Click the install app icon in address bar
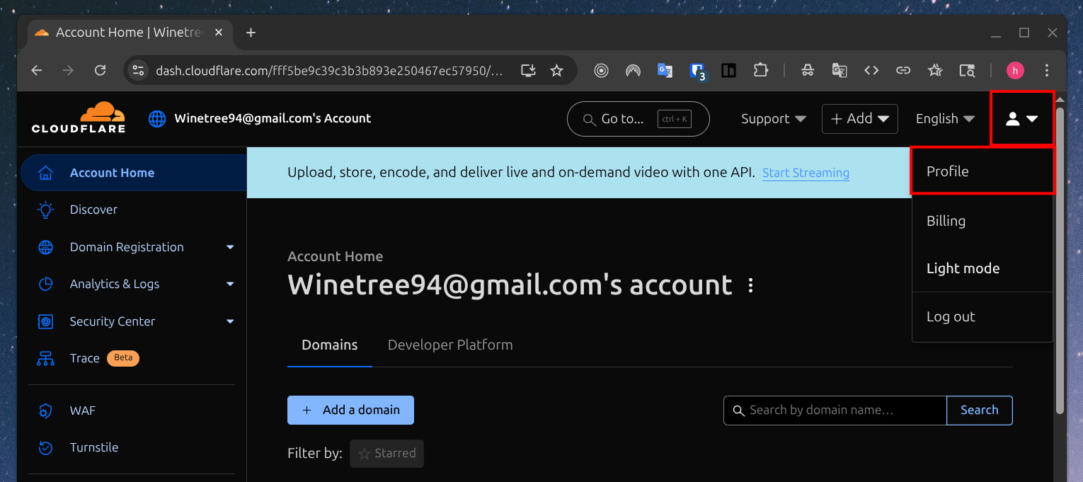1083x482 pixels. pyautogui.click(x=528, y=70)
